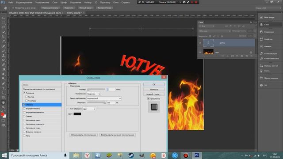This screenshot has width=283, height=159.
Task: Open the Справка menu
Action: [126, 3]
